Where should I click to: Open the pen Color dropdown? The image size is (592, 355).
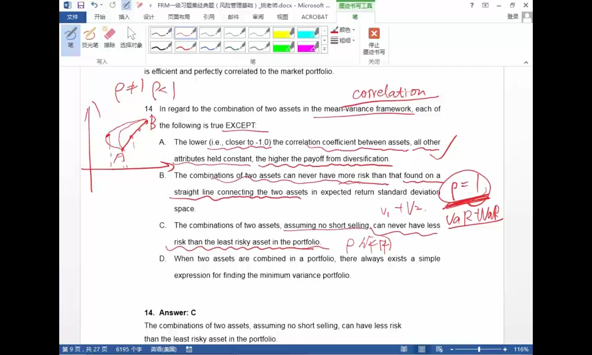(343, 30)
